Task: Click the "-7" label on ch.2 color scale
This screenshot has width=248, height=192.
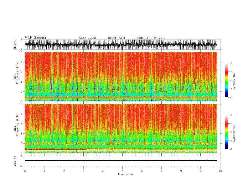Action: tap(231, 149)
